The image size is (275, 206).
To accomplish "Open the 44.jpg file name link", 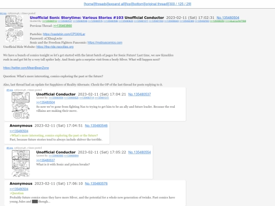I will pyautogui.click(x=3, y=13).
